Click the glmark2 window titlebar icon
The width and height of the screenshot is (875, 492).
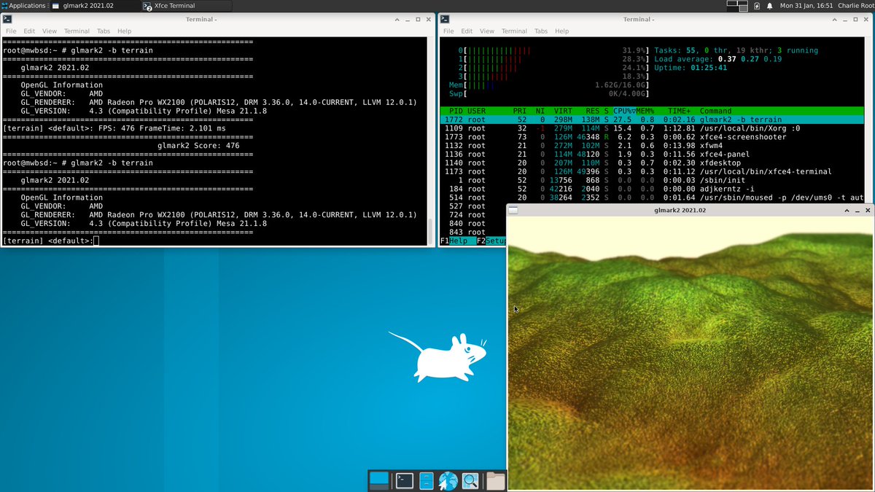[x=513, y=210]
